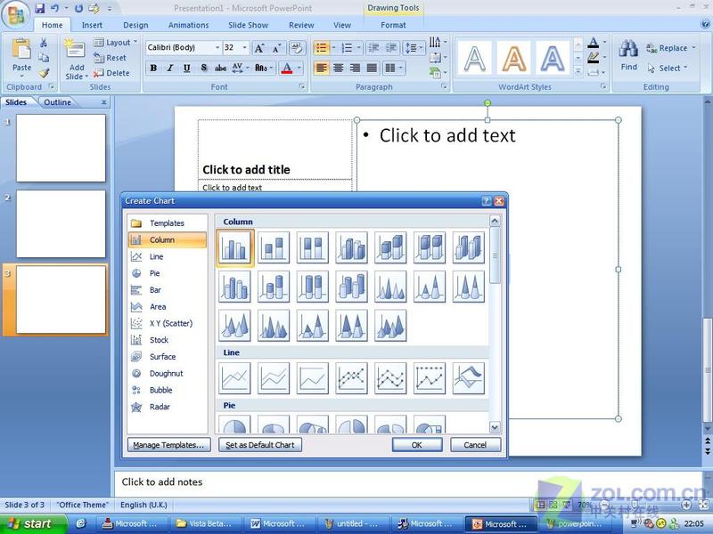Open the font name dropdown
The image size is (713, 534).
pyautogui.click(x=217, y=47)
